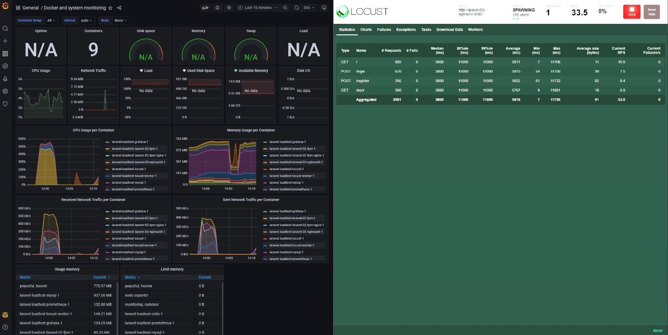
Task: Open dashboard settings gear in top toolbar
Action: coord(229,8)
